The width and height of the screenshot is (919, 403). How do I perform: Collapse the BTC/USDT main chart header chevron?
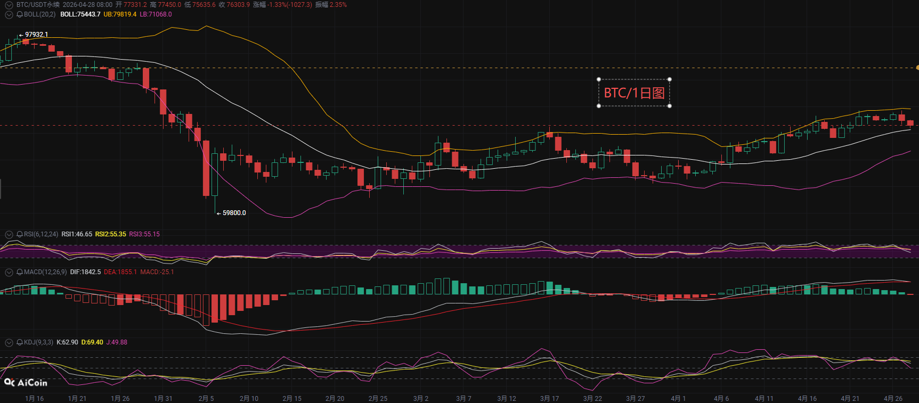pyautogui.click(x=9, y=5)
